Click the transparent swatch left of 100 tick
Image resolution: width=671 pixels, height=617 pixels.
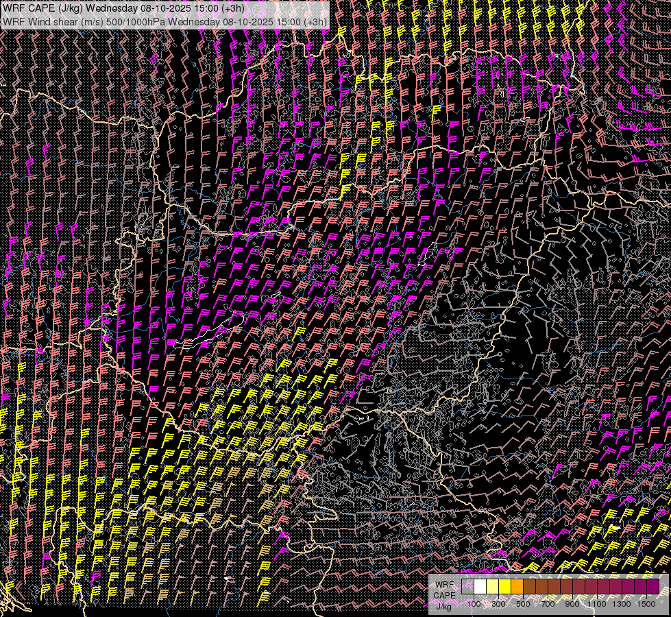[x=467, y=587]
